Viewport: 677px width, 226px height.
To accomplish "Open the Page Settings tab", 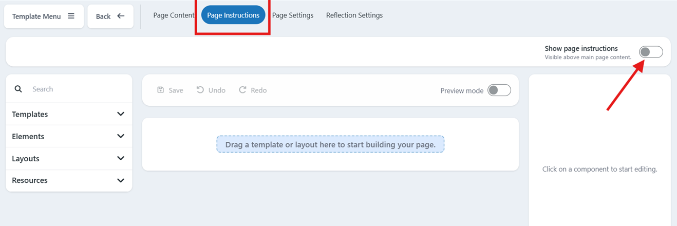I will pyautogui.click(x=293, y=15).
